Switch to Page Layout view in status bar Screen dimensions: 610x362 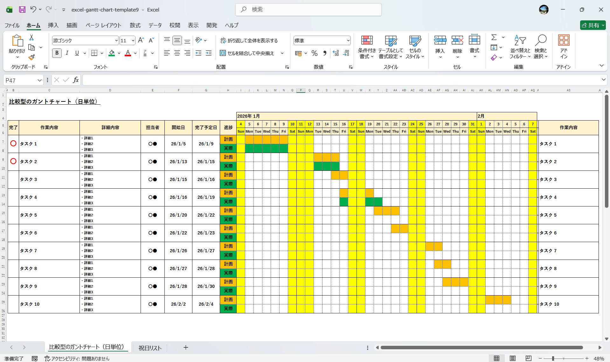(x=512, y=359)
